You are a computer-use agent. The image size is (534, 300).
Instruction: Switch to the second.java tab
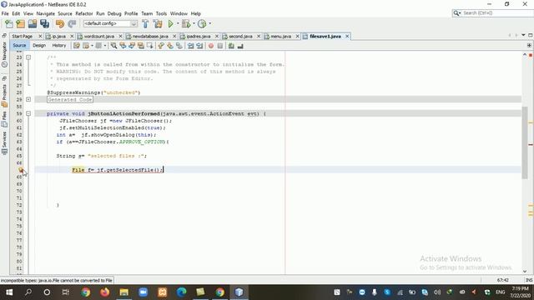pyautogui.click(x=240, y=36)
